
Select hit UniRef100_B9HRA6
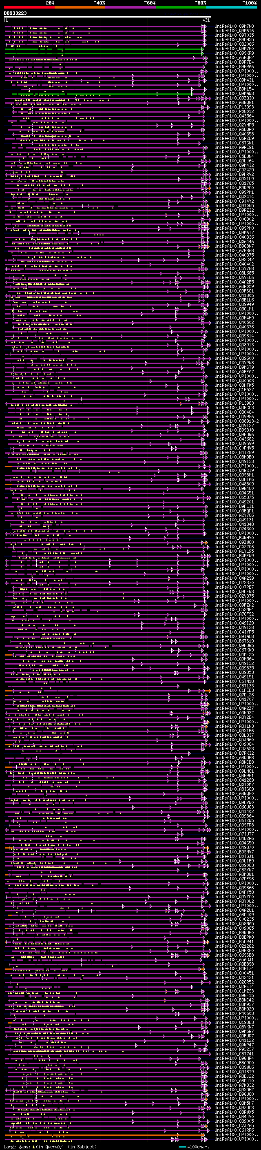click(234, 66)
